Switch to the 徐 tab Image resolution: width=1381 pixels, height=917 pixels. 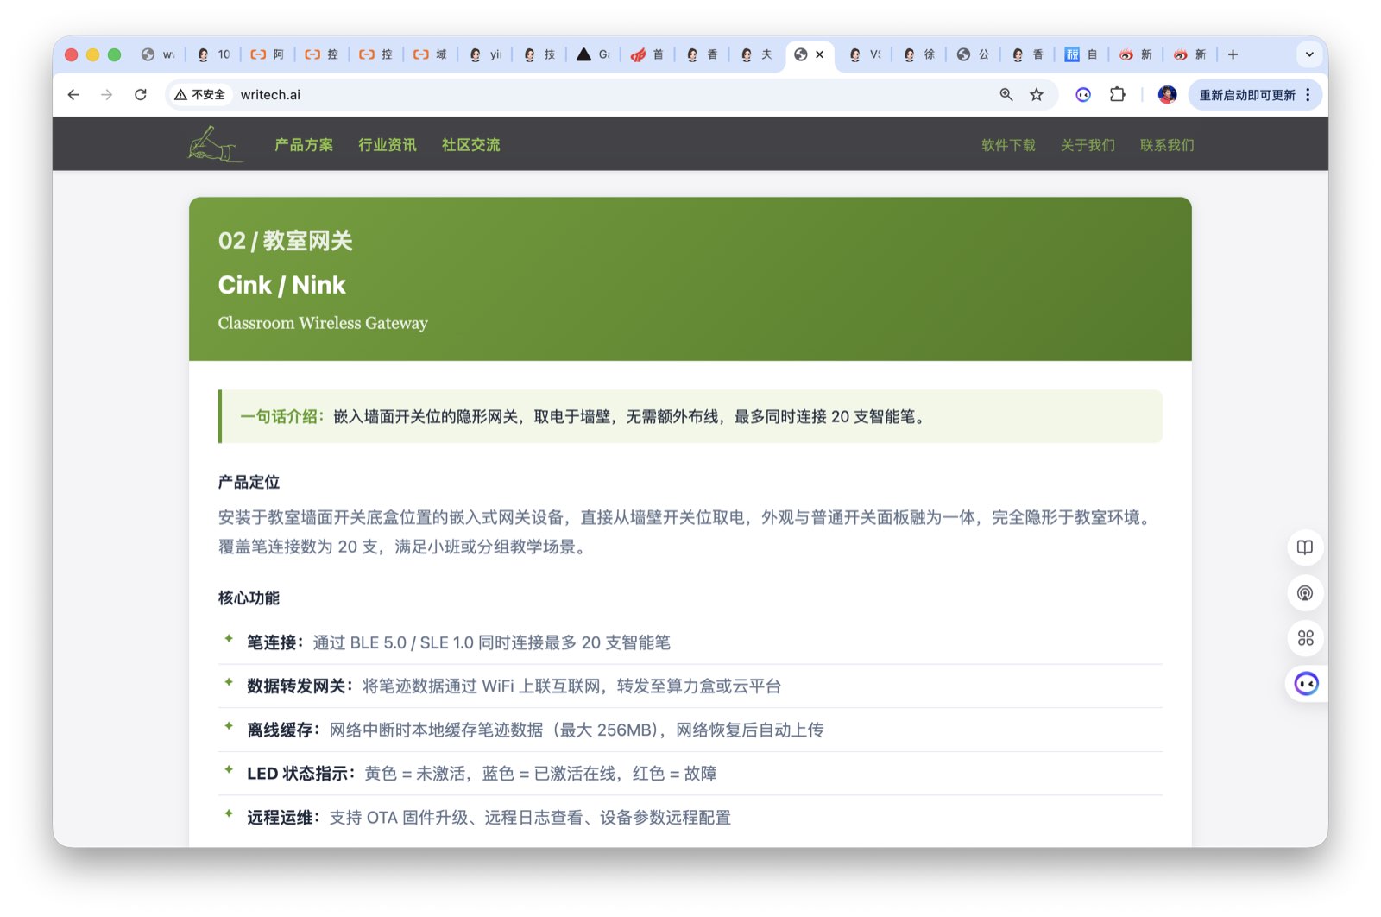tap(918, 54)
